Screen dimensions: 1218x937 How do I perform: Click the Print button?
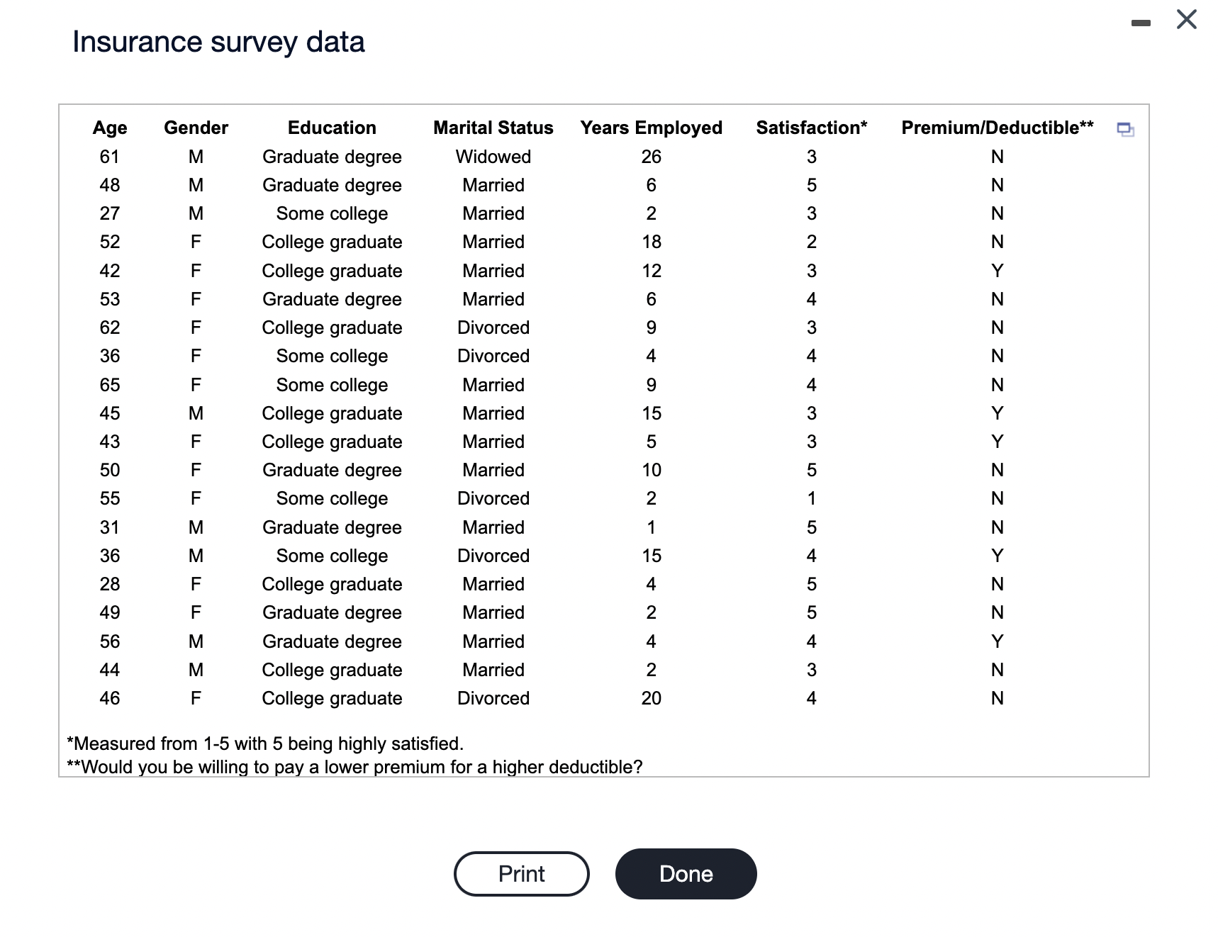(x=521, y=874)
